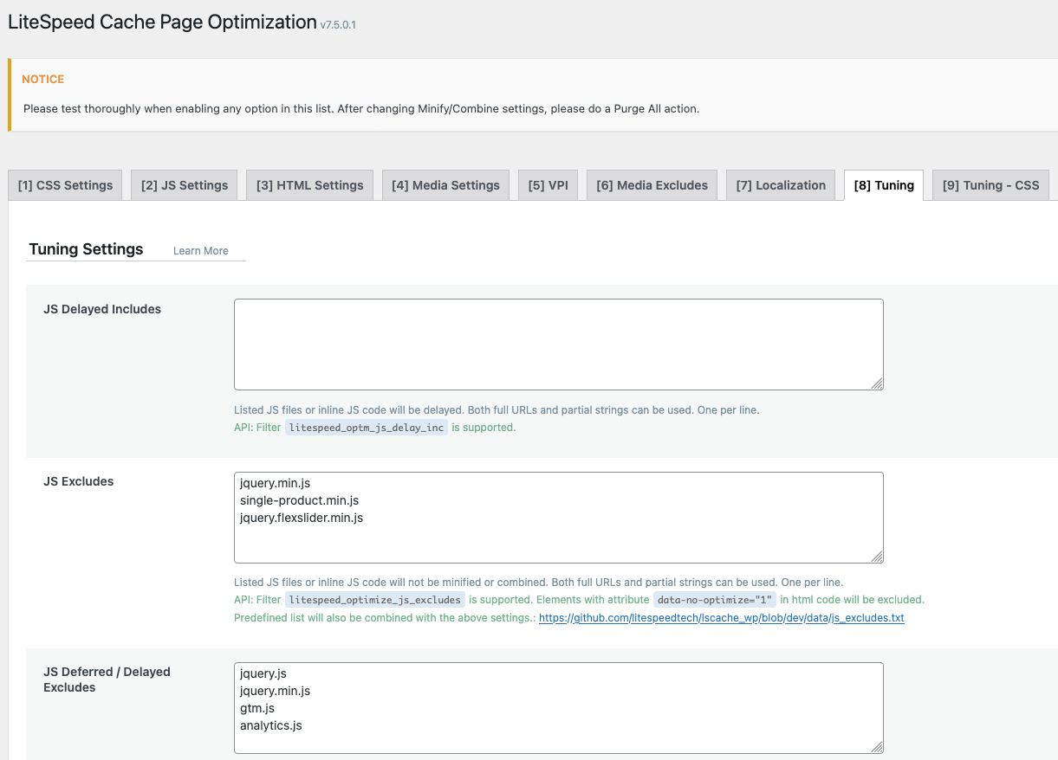Click the JS Excludes textarea resize handle
The height and width of the screenshot is (760, 1058).
coord(877,557)
